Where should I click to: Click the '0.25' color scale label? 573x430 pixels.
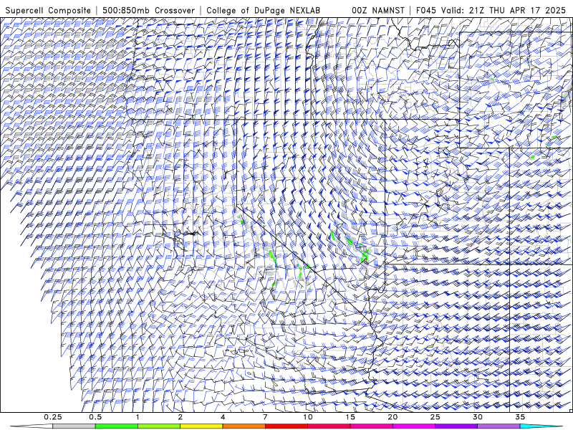tap(52, 417)
